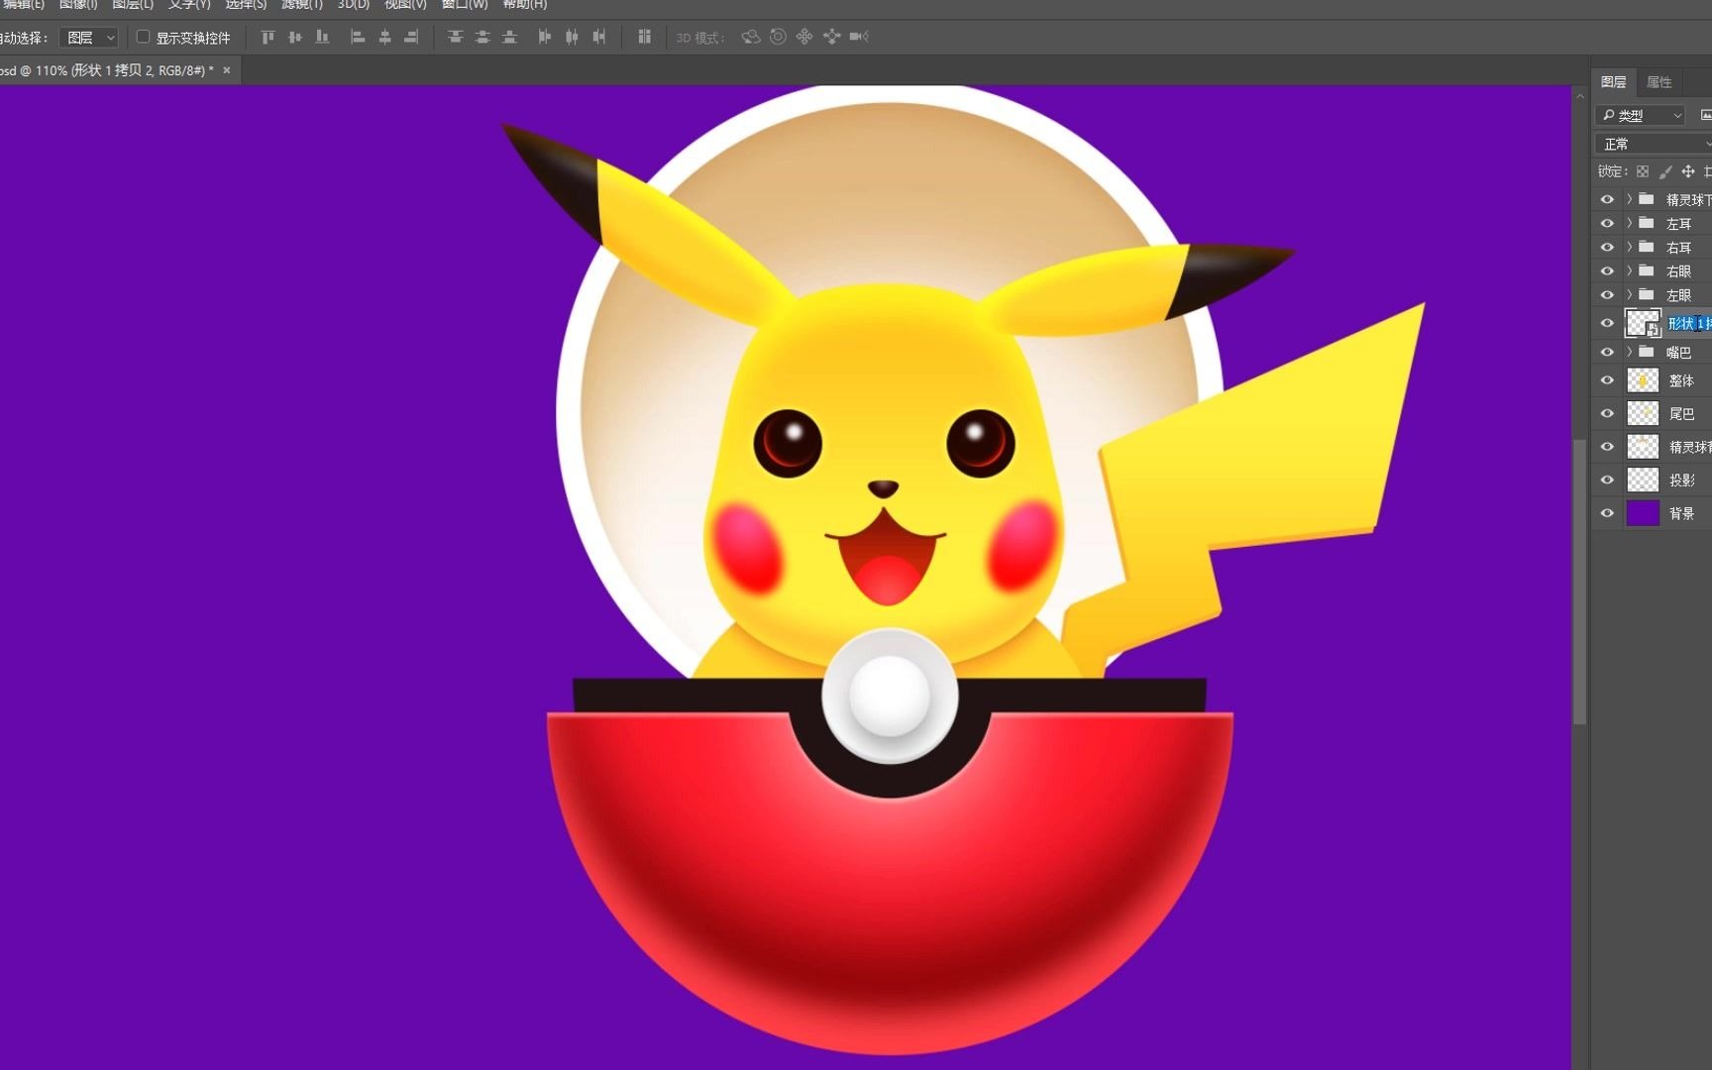
Task: Select the 尾巴 layer thumbnail
Action: [x=1643, y=414]
